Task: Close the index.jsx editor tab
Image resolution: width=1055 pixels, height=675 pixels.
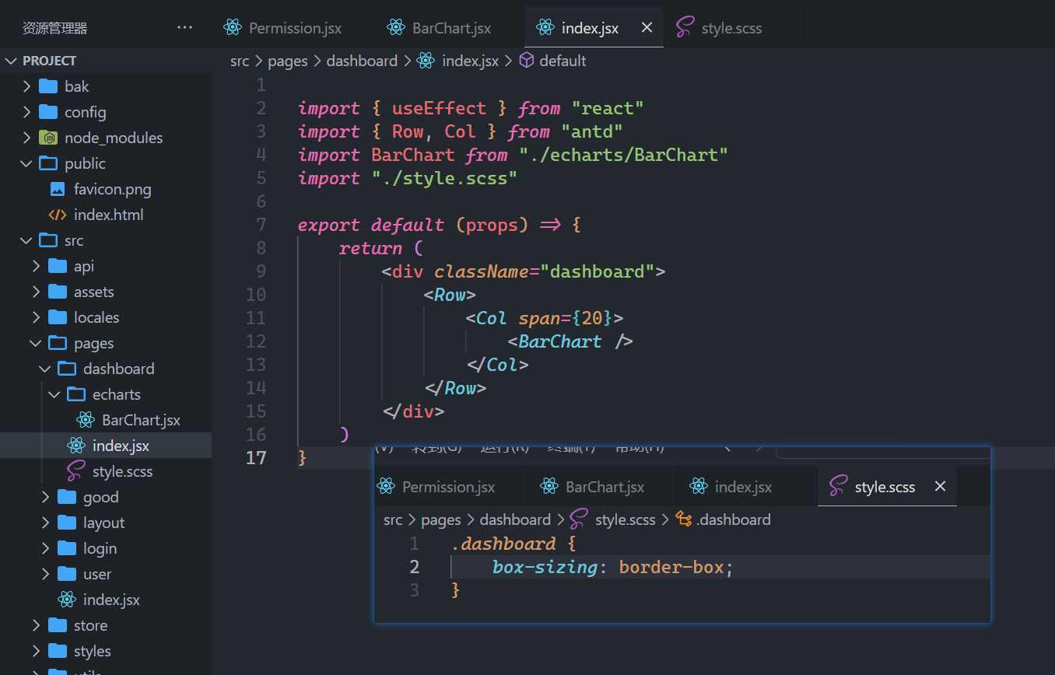Action: point(647,27)
